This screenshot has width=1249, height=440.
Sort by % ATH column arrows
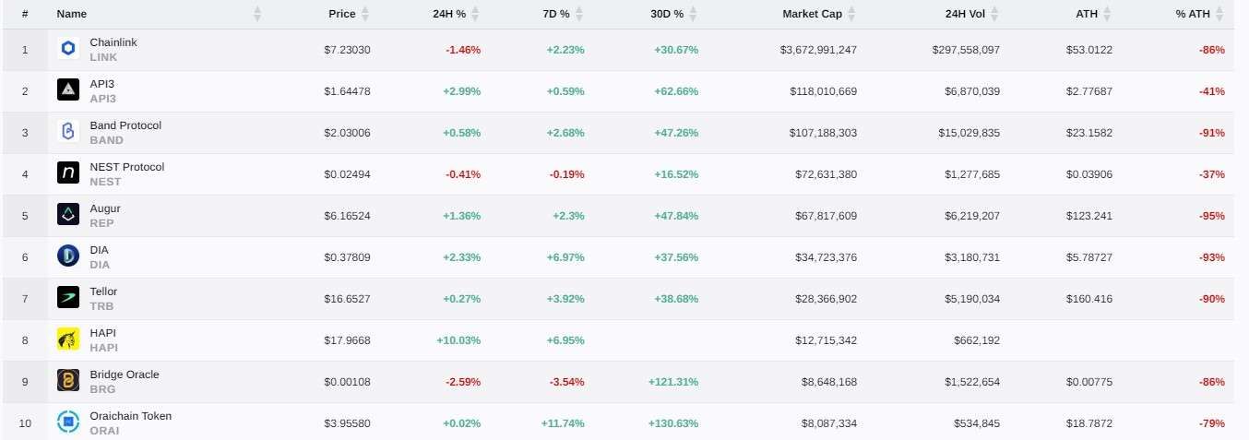1219,14
